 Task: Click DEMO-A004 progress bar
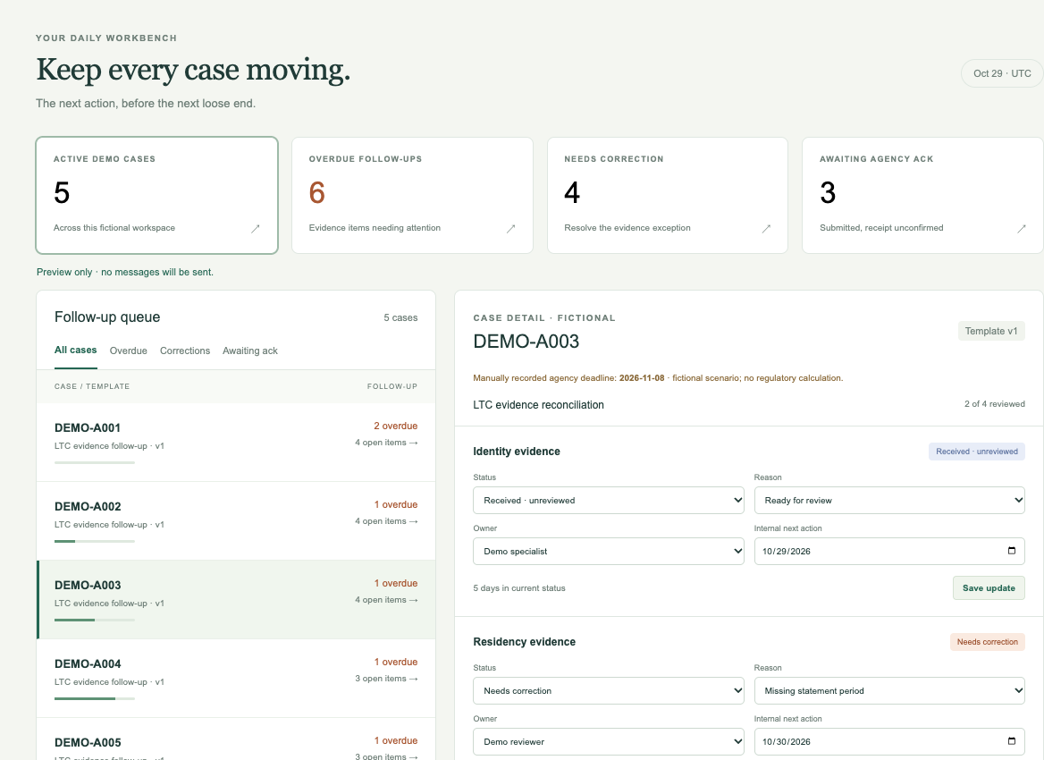pyautogui.click(x=95, y=698)
